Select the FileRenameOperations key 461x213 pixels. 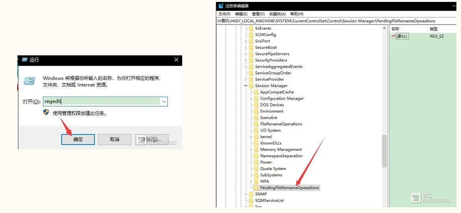[281, 124]
